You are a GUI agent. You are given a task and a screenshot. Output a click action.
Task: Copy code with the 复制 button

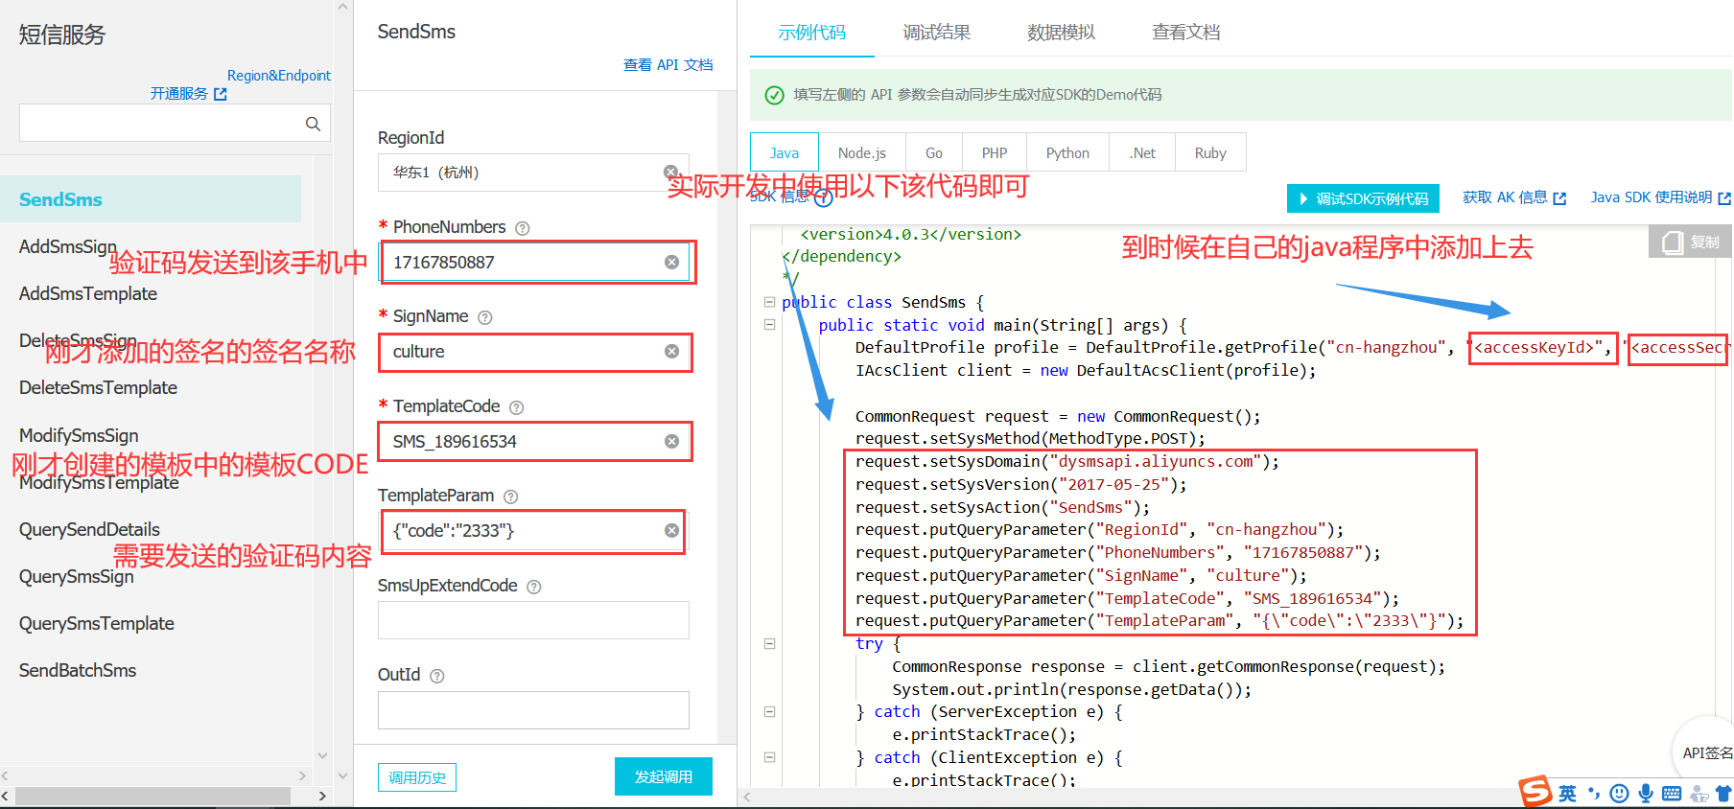[1691, 242]
